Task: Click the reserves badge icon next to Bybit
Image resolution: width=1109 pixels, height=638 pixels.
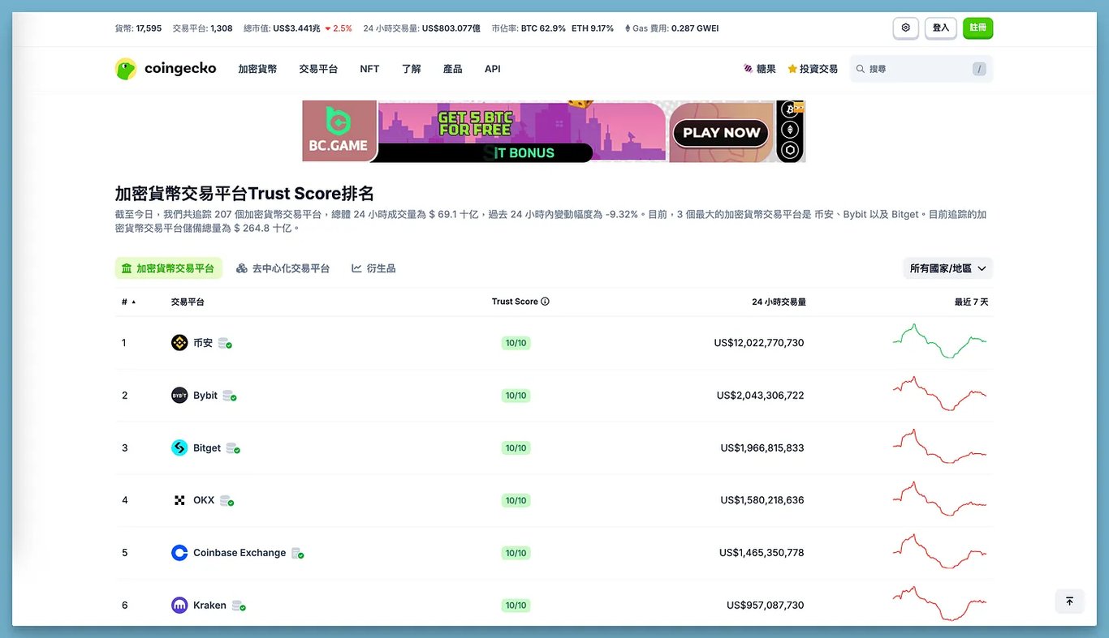Action: tap(230, 396)
